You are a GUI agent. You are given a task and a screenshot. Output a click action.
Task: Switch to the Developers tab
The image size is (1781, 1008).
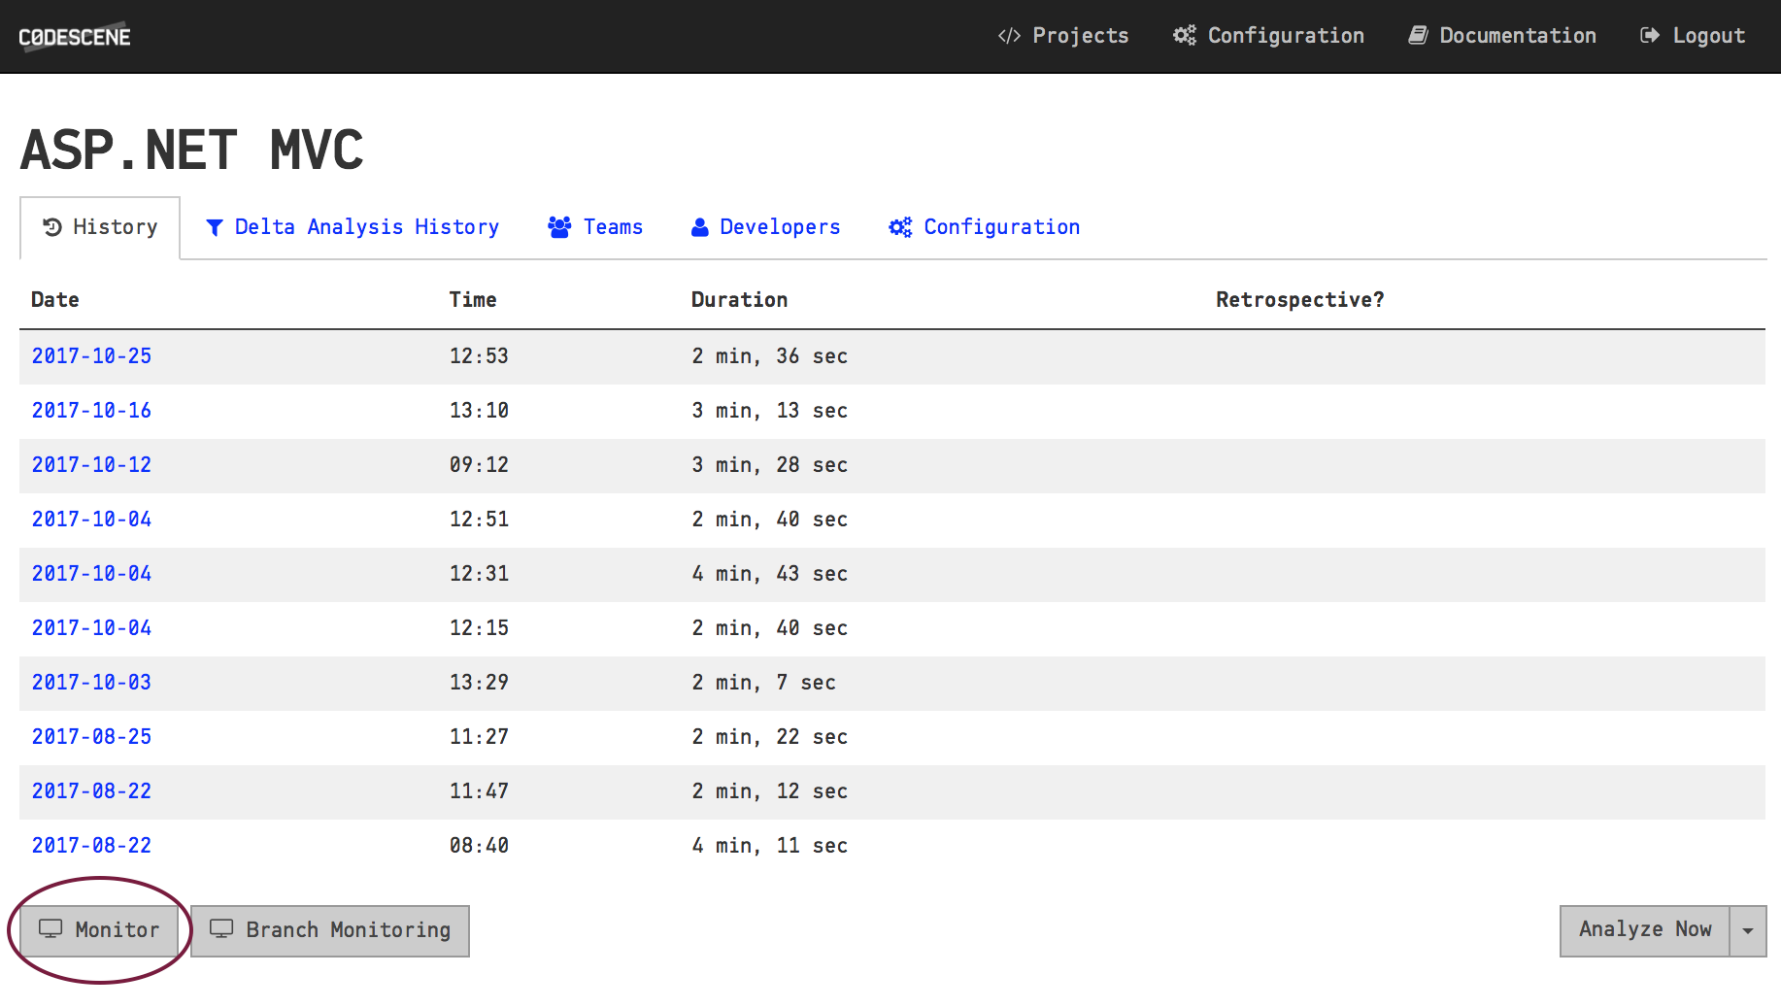pyautogui.click(x=765, y=227)
